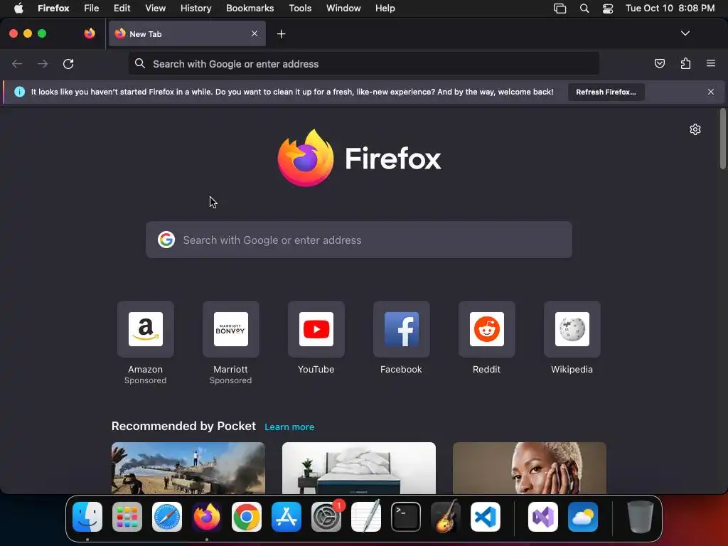Image resolution: width=728 pixels, height=546 pixels.
Task: Open System Settings from the Dock
Action: coord(326,517)
